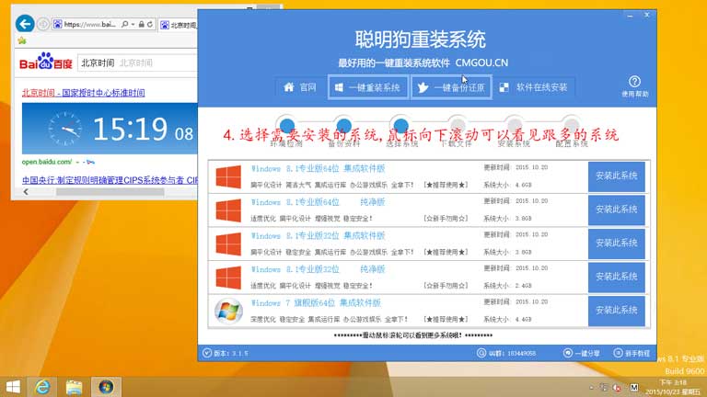Open Internet Explorer from the taskbar
The image size is (707, 397).
coord(42,386)
